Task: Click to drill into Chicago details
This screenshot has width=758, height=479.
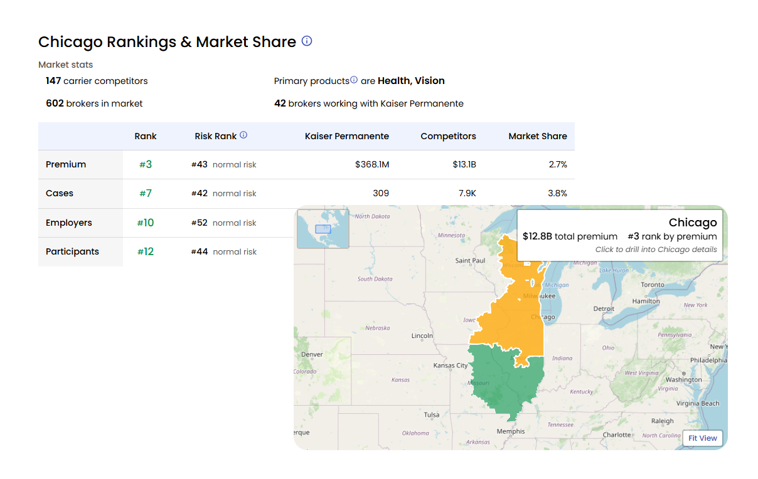Action: (656, 249)
